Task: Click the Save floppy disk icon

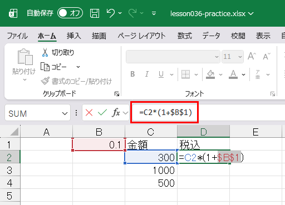Action: tap(95, 13)
